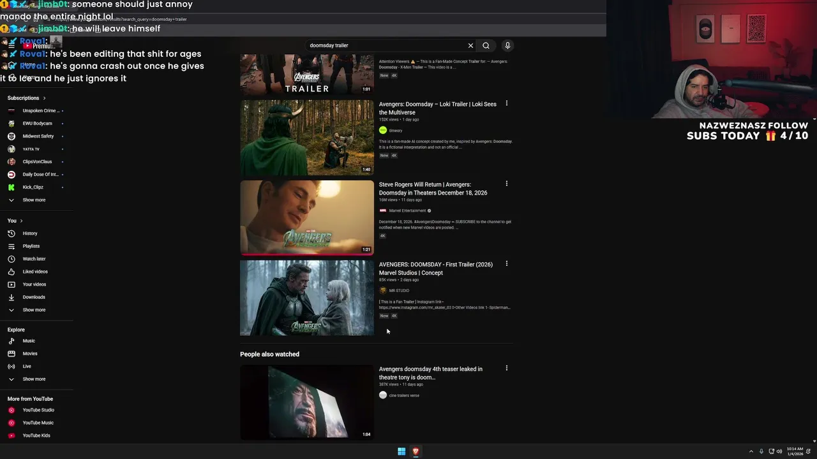This screenshot has width=817, height=459.
Task: Click the streamer webcam overlay
Action: [712, 59]
